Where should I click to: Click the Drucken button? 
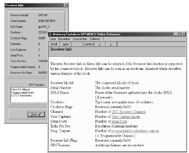coord(89,44)
